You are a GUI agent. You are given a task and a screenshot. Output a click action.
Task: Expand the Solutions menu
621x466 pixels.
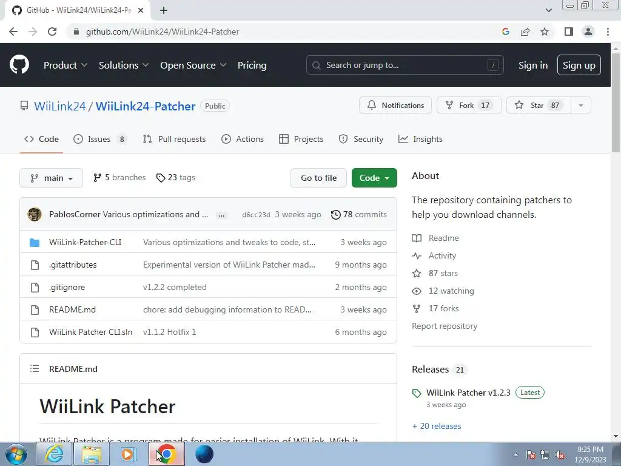(x=124, y=66)
